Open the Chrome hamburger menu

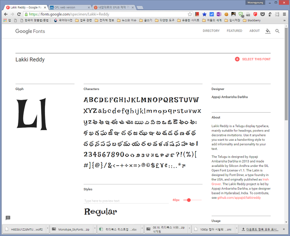(285, 14)
